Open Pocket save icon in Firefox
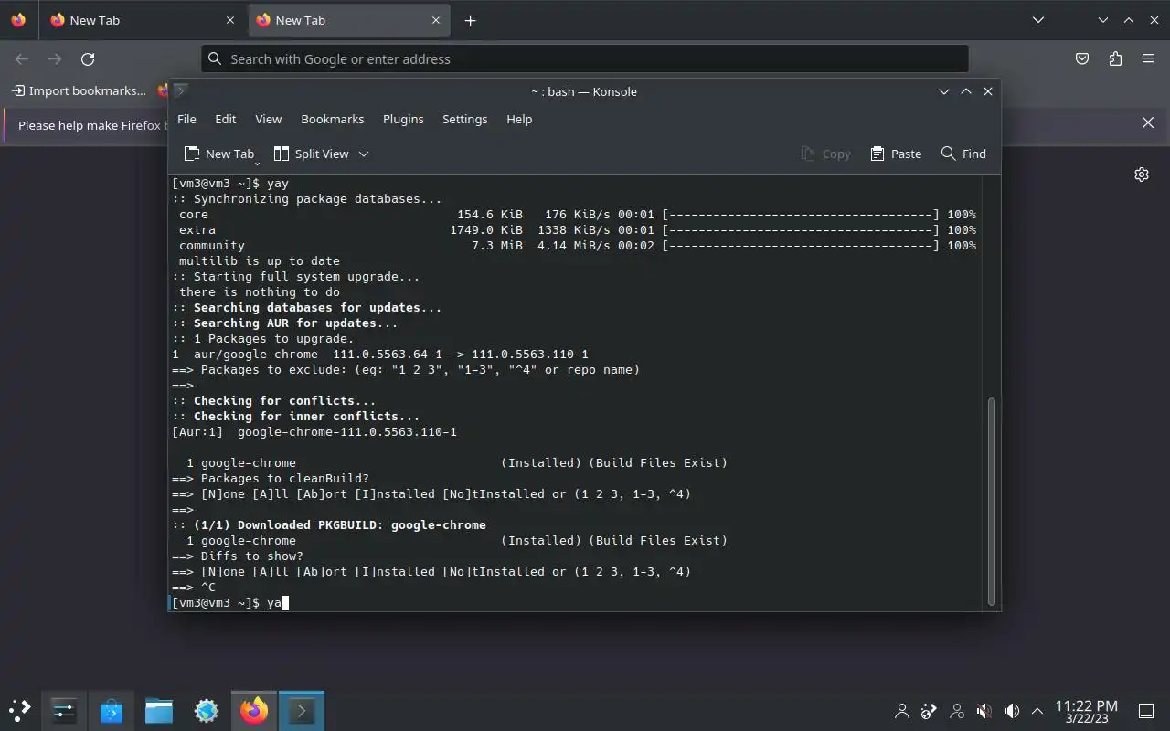The height and width of the screenshot is (731, 1170). 1082,58
